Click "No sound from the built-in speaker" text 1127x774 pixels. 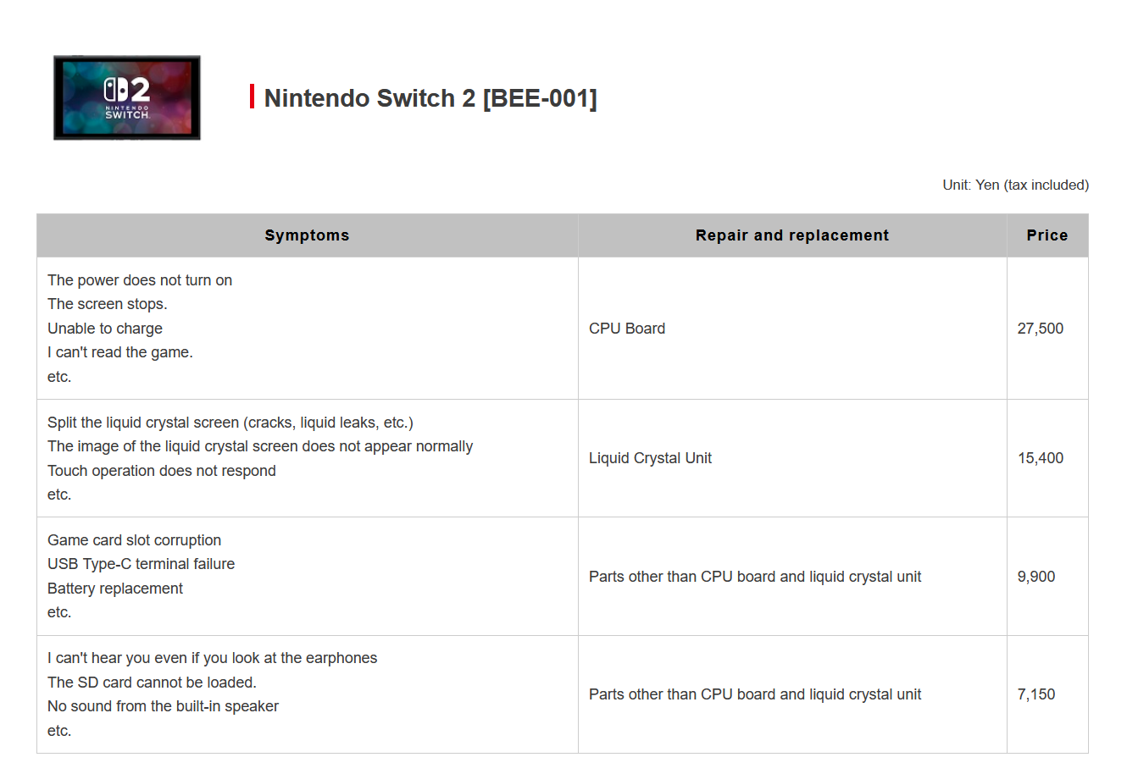(163, 706)
